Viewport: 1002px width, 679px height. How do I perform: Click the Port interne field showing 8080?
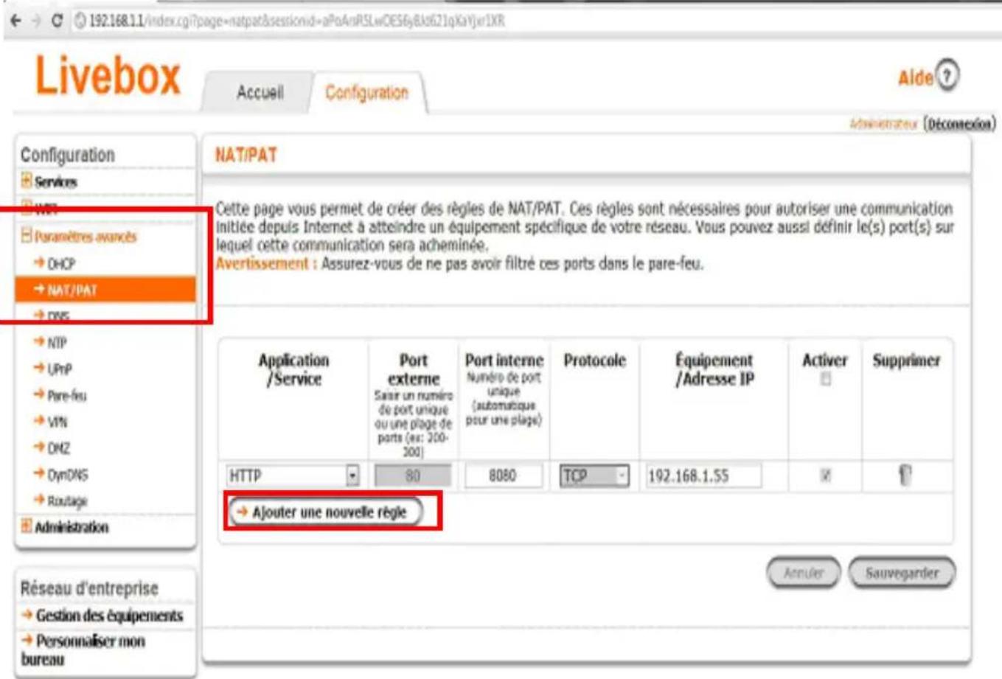[x=503, y=476]
